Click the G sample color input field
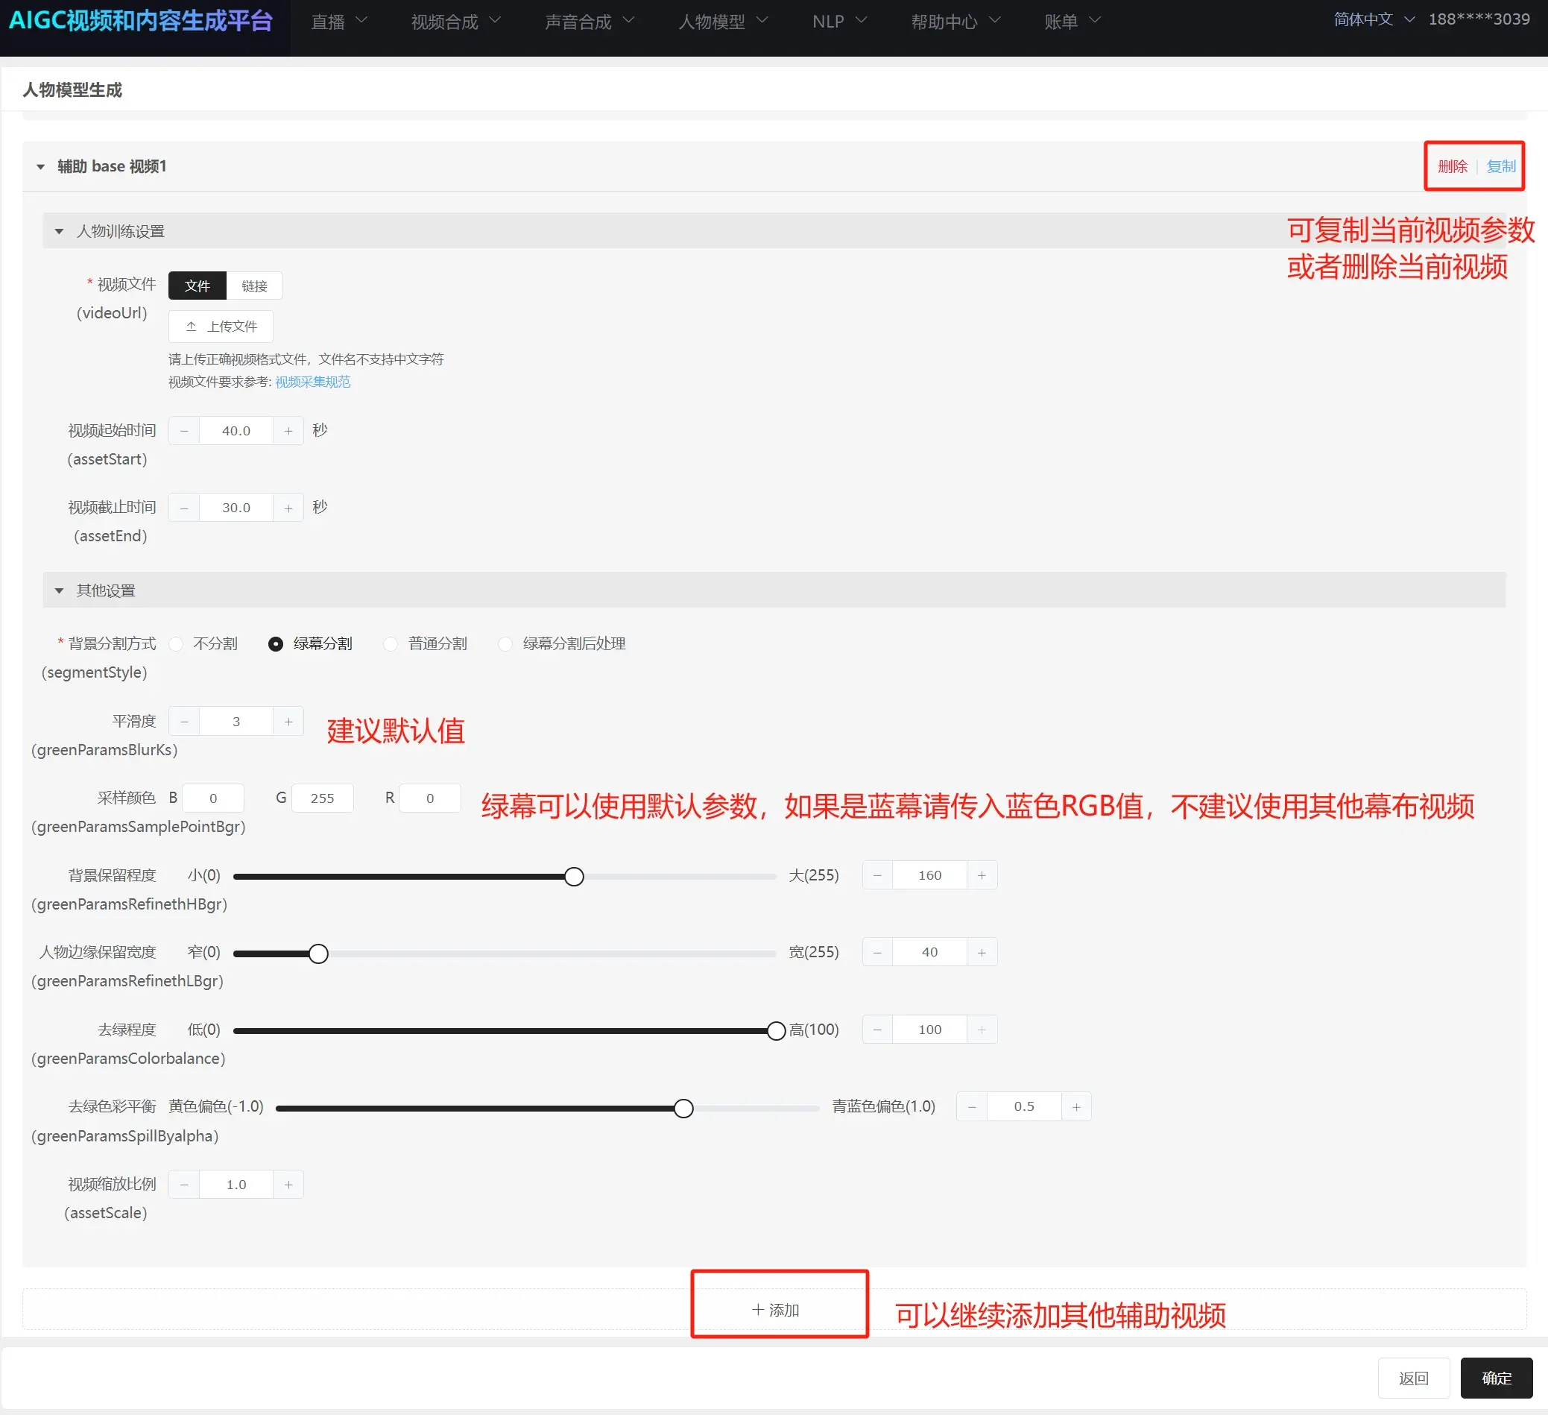 coord(323,798)
